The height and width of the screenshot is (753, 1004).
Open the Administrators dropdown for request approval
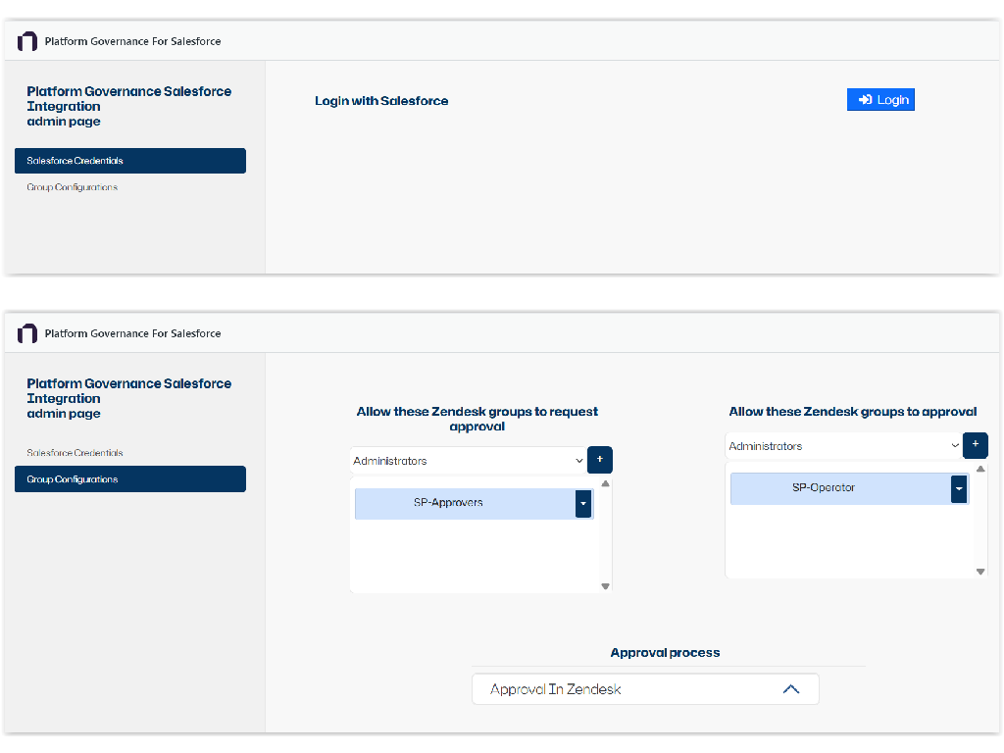click(x=468, y=461)
